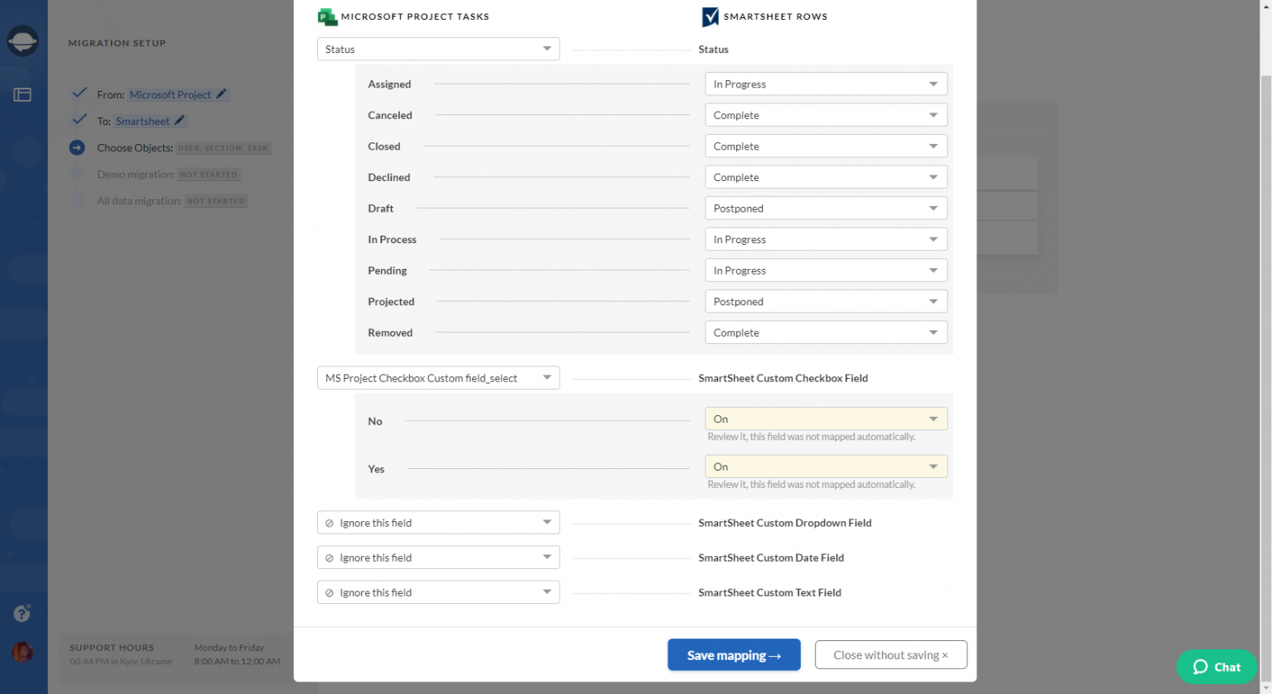Click Close without saving
This screenshot has width=1272, height=694.
pyautogui.click(x=890, y=654)
